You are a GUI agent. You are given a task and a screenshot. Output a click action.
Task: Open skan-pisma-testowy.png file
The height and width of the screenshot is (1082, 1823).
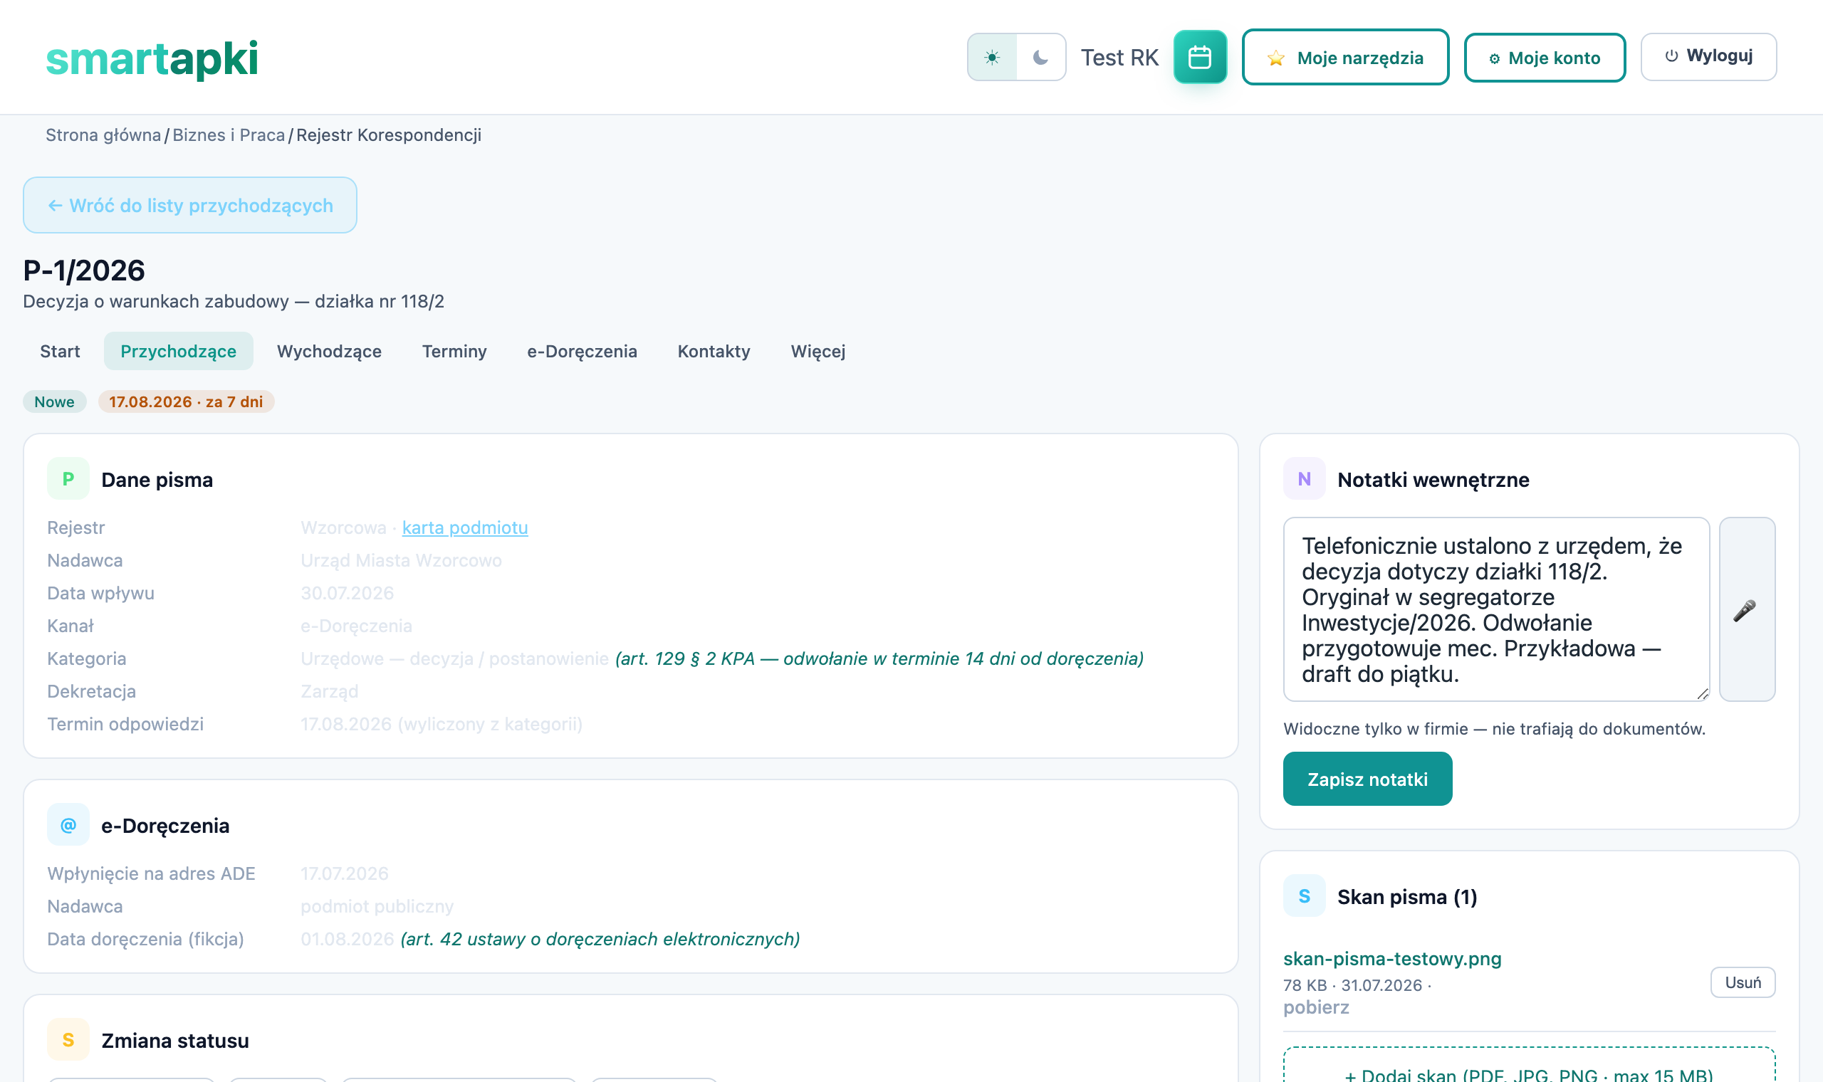1392,959
